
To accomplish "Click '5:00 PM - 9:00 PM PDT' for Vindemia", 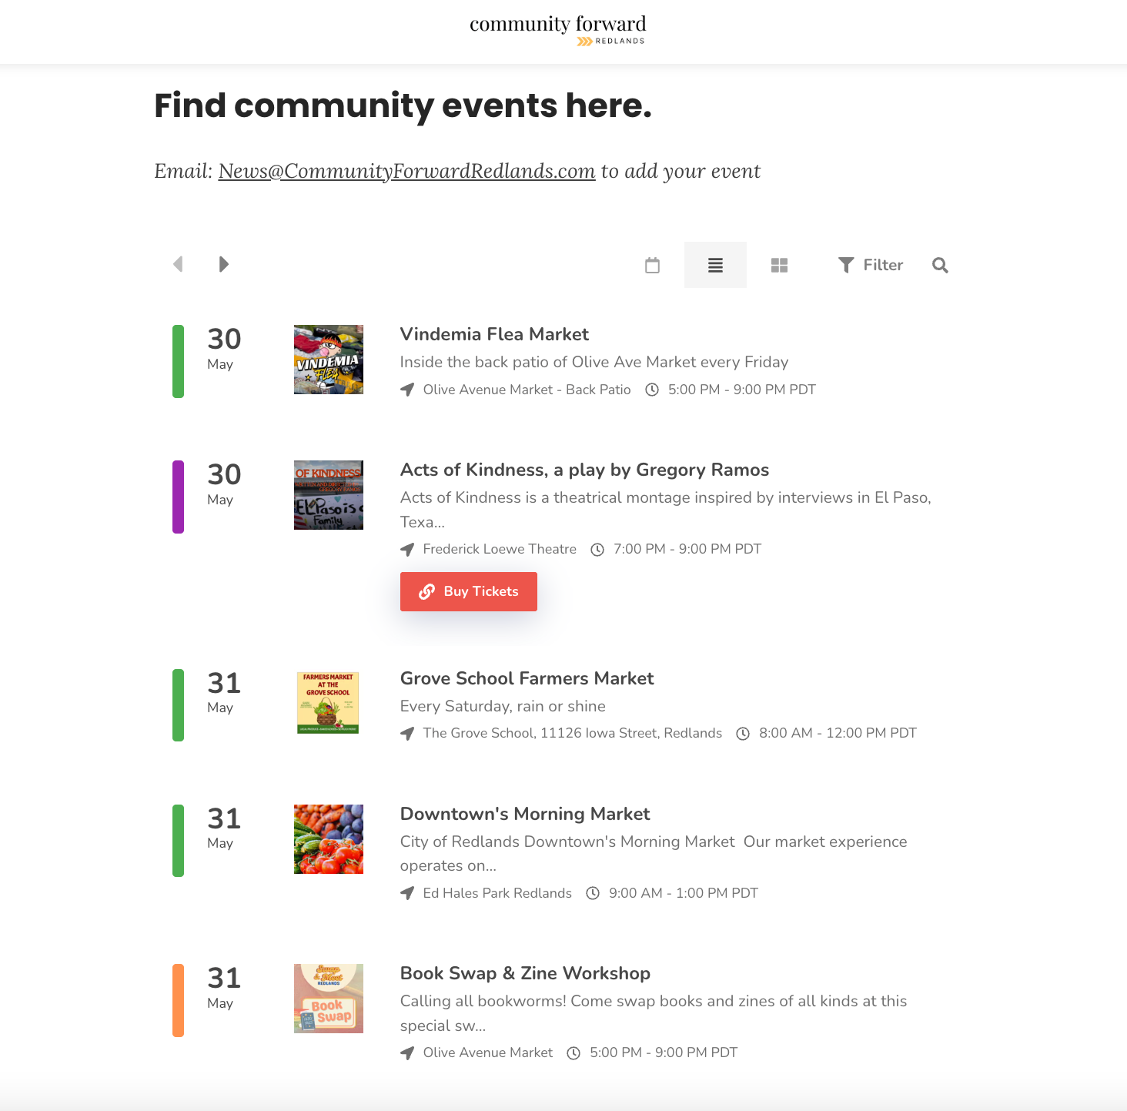I will (742, 390).
